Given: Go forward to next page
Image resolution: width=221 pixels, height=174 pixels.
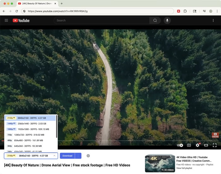Looking at the screenshot, I should [10, 11].
